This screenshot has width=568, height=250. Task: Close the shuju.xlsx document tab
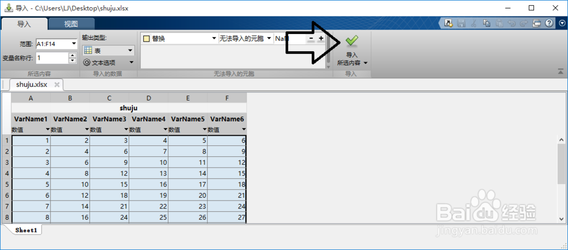[x=56, y=85]
